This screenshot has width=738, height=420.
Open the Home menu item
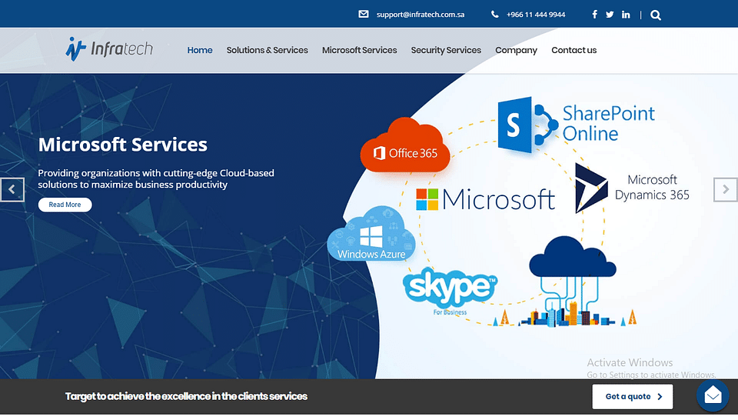point(200,50)
